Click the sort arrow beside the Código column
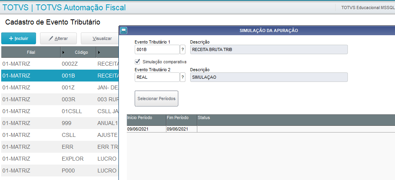 click(x=63, y=52)
